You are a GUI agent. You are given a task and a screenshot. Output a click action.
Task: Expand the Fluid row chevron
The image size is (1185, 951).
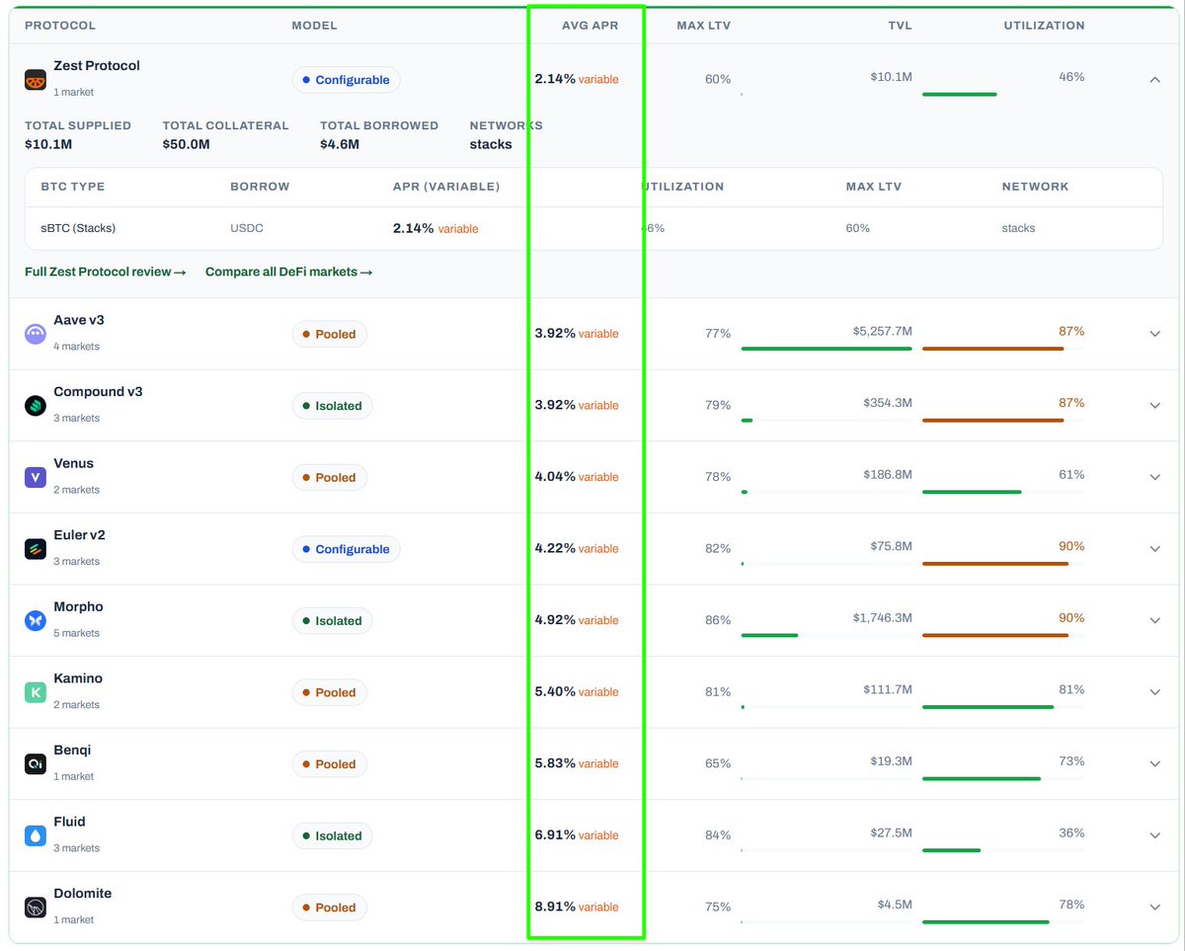1155,835
